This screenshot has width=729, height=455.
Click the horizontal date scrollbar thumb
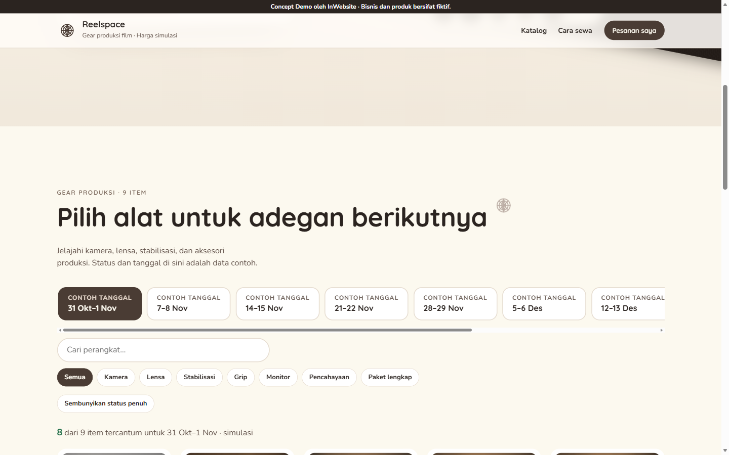pos(267,330)
